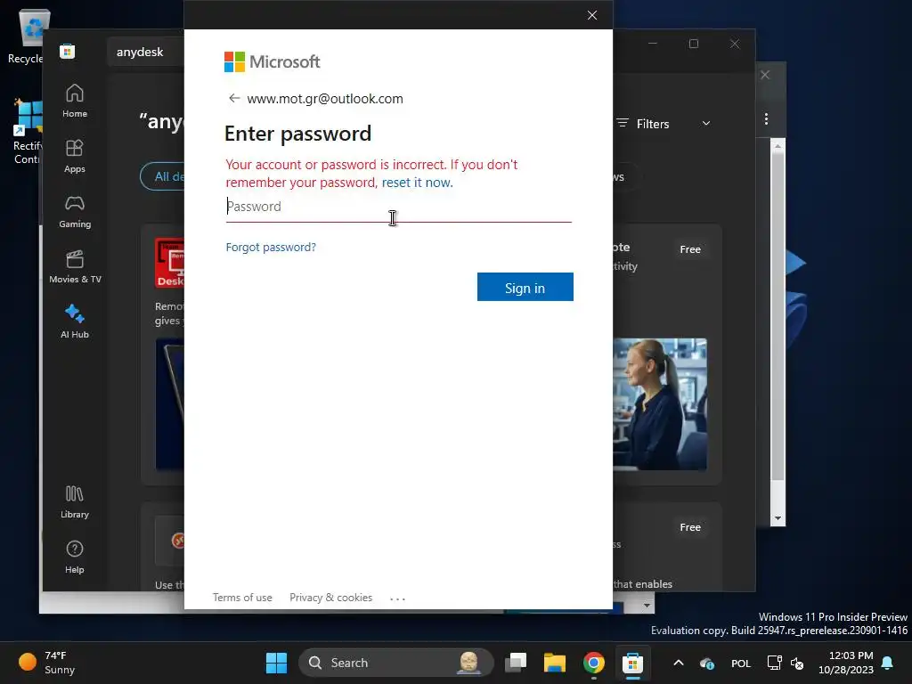
Task: Open the Recycle Bin desktop icon
Action: (x=28, y=35)
